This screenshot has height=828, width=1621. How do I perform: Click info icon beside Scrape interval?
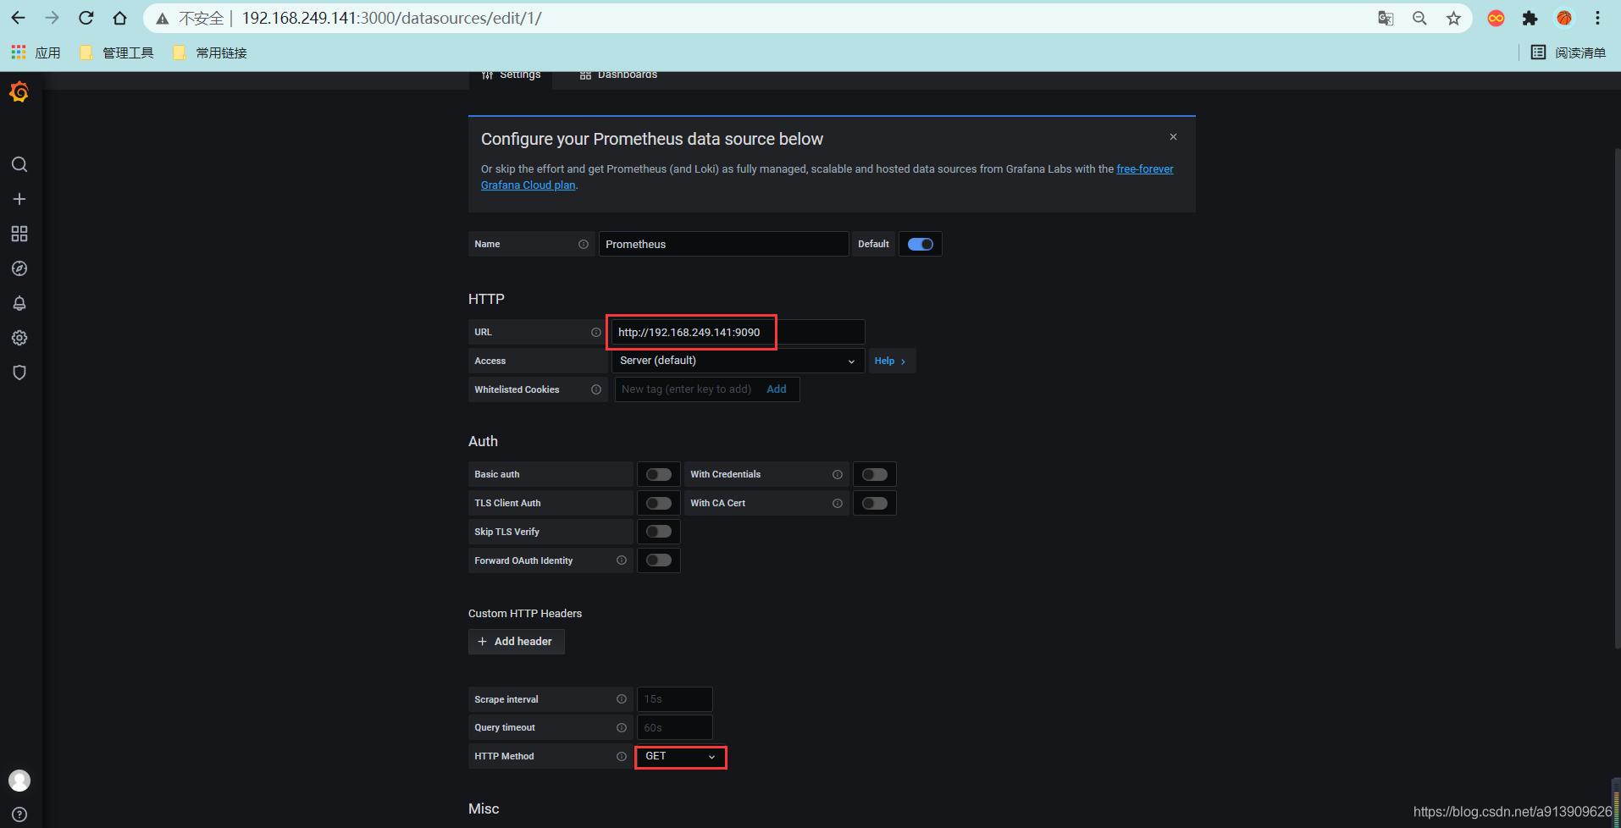622,699
